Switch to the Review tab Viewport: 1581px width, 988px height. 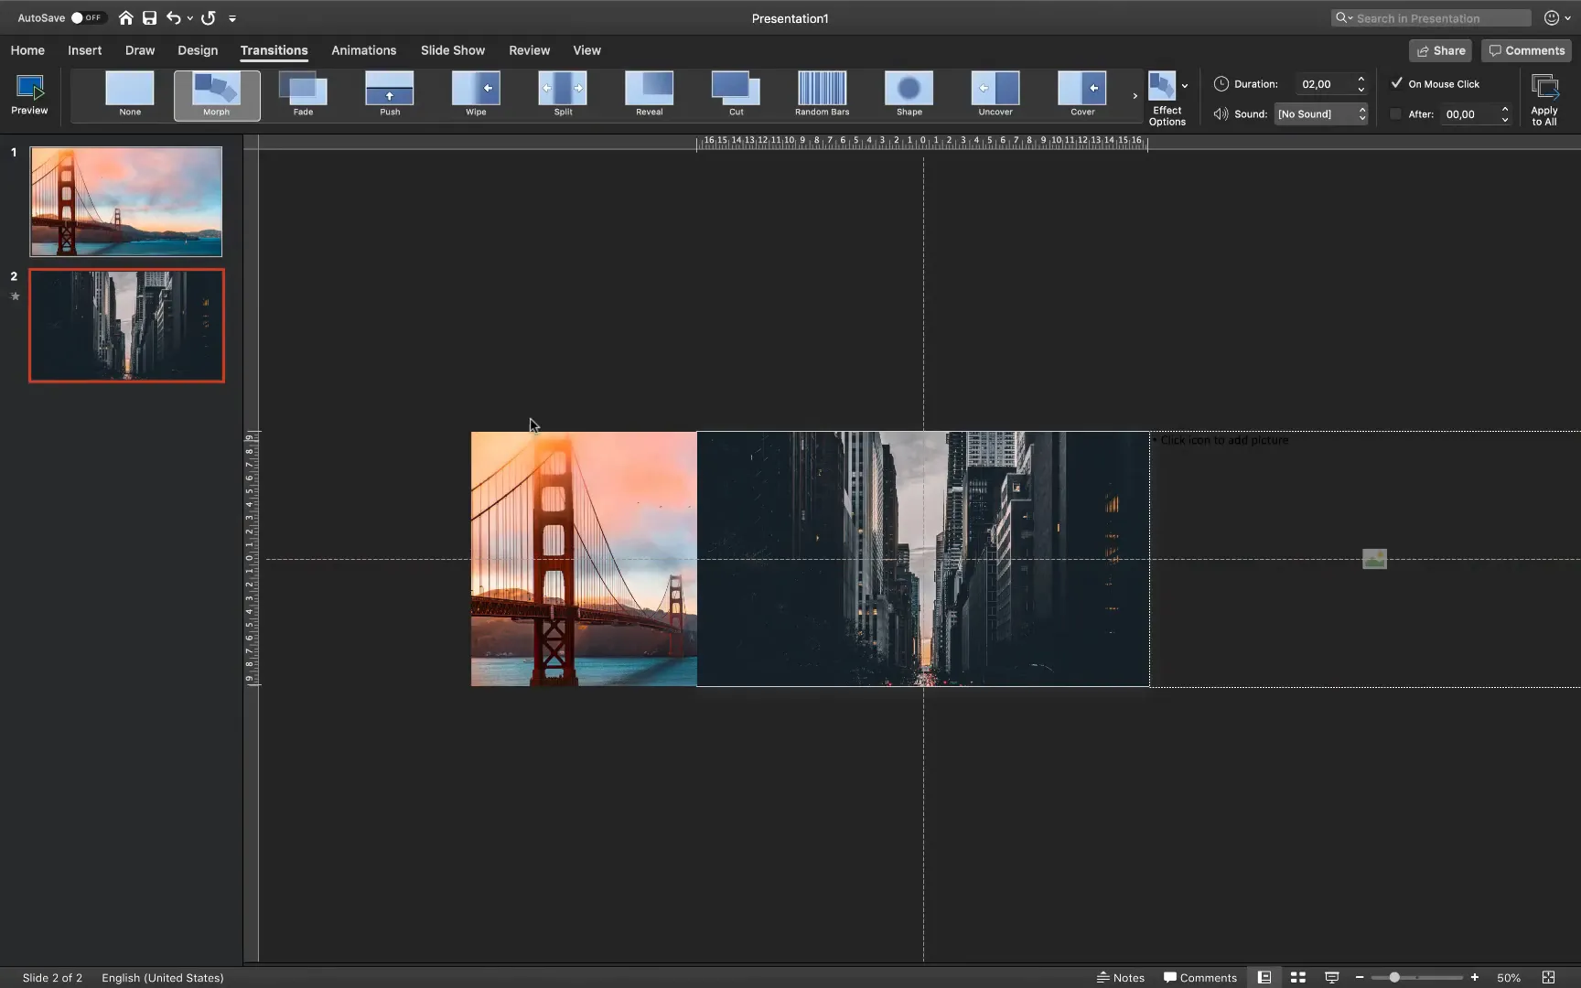(529, 50)
